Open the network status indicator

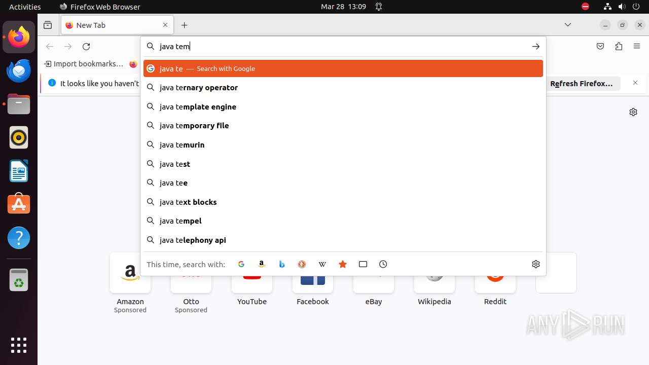pyautogui.click(x=607, y=7)
